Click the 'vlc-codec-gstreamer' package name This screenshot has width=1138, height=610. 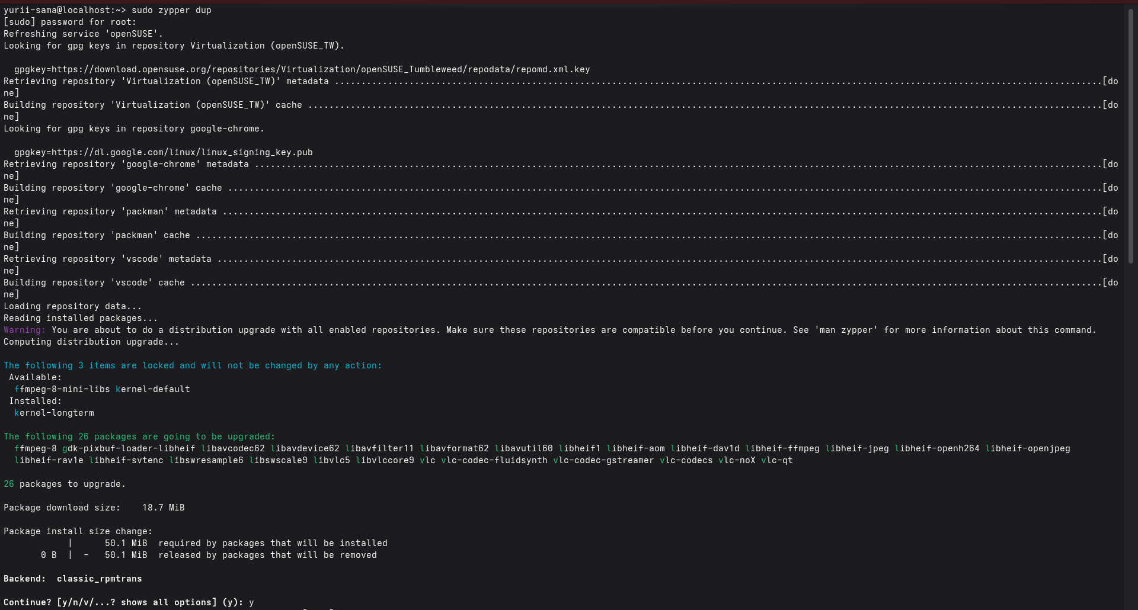click(603, 460)
